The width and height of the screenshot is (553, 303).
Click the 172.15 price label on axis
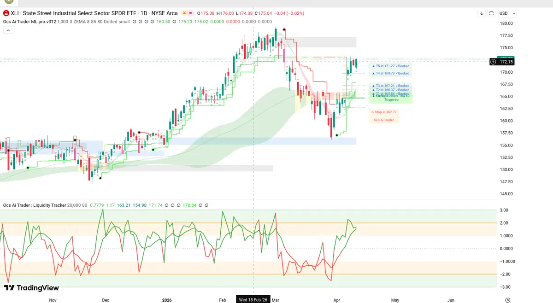tap(506, 62)
